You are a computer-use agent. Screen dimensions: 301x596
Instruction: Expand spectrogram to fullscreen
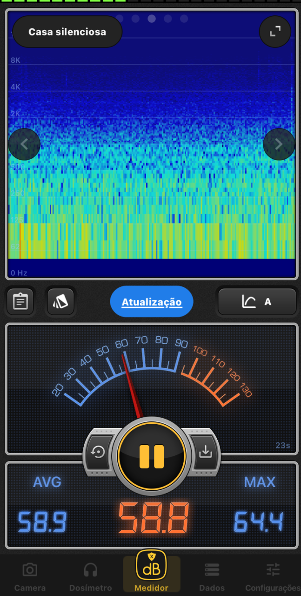click(x=275, y=32)
